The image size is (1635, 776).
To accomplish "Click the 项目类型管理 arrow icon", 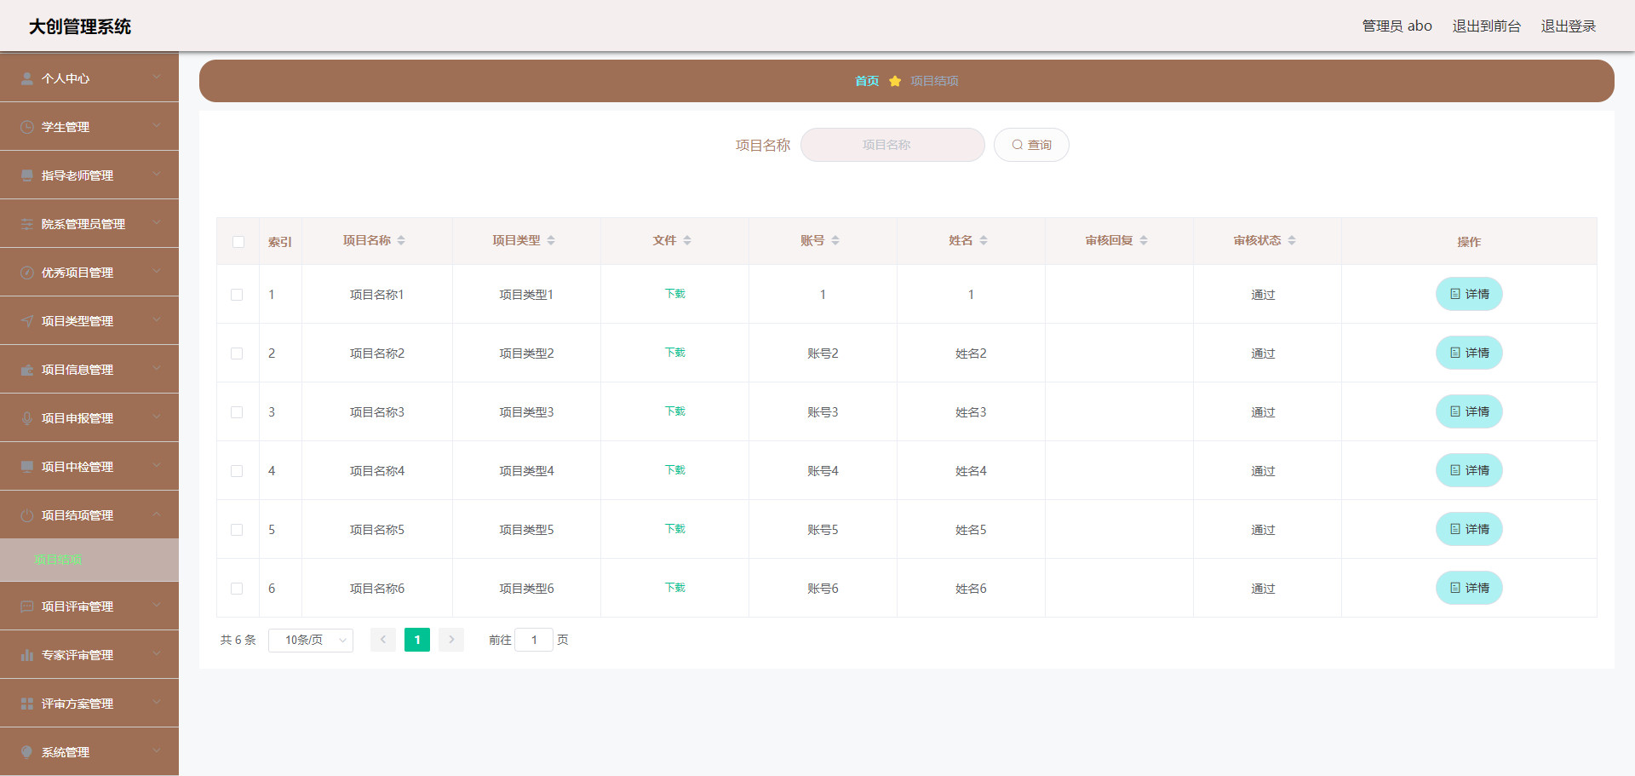I will click(27, 321).
